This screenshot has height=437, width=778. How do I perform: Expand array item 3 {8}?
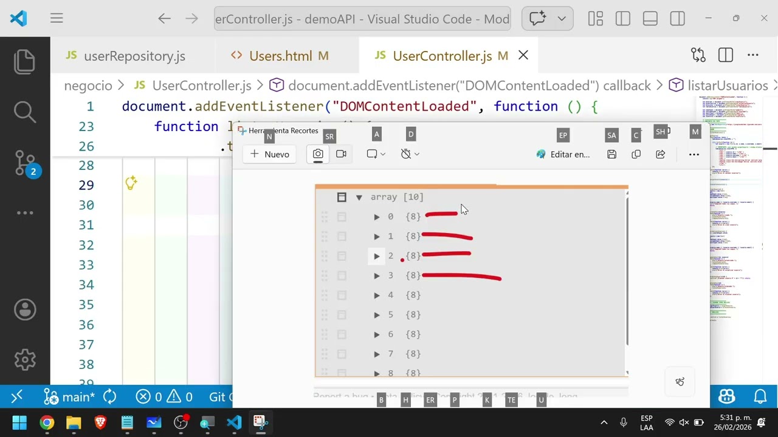(x=377, y=276)
